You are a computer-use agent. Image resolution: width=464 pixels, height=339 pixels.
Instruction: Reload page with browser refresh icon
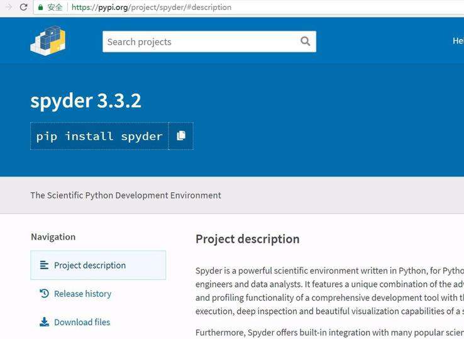[x=24, y=7]
